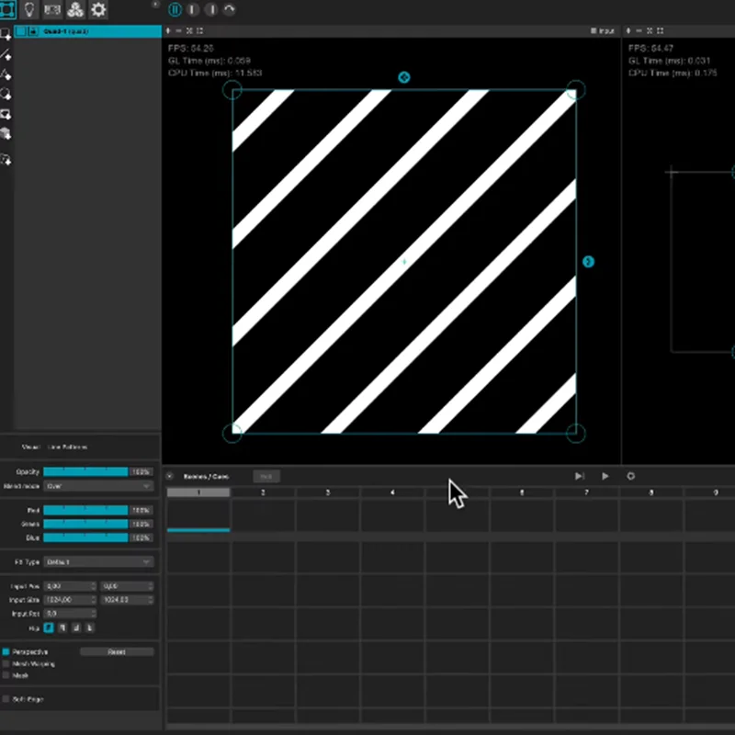Click the minus icon in striped view header
Screen dimensions: 735x735
178,31
